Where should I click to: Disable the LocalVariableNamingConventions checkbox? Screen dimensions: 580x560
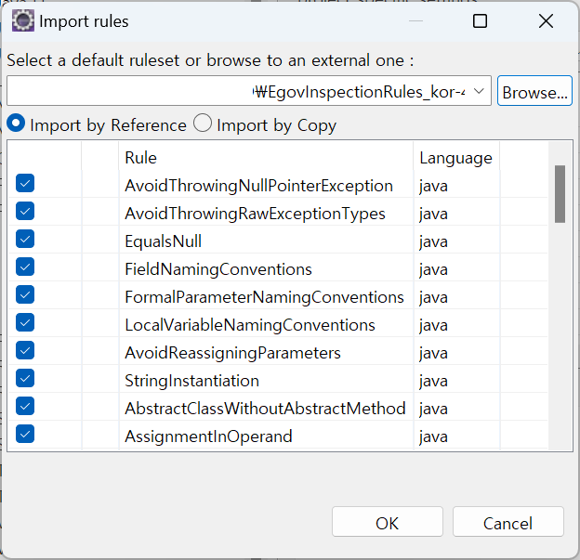[x=26, y=323]
